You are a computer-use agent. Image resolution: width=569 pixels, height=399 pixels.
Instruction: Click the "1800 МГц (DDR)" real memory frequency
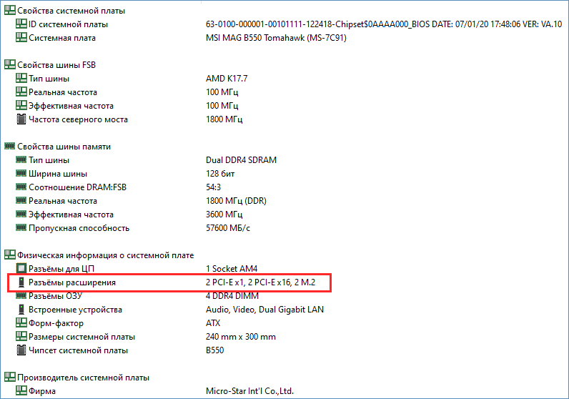[236, 201]
